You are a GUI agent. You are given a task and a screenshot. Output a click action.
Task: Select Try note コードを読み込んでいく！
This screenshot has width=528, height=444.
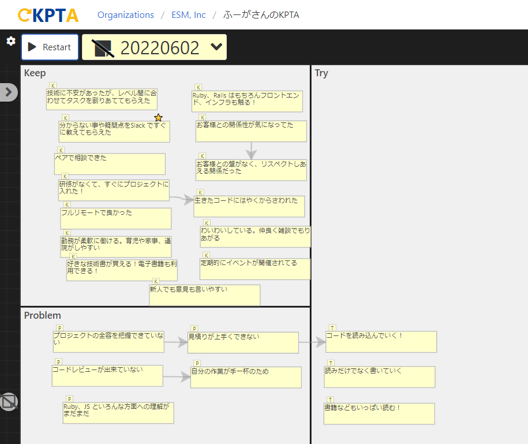point(381,342)
